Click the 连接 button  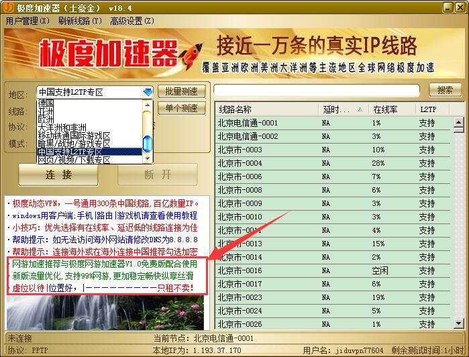tap(58, 174)
